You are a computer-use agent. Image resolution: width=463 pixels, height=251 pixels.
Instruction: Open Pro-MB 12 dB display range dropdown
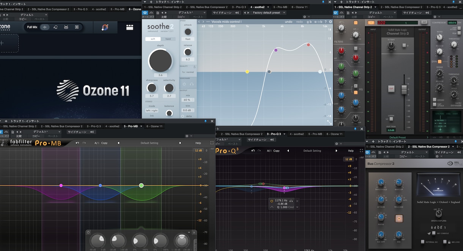pos(198,151)
